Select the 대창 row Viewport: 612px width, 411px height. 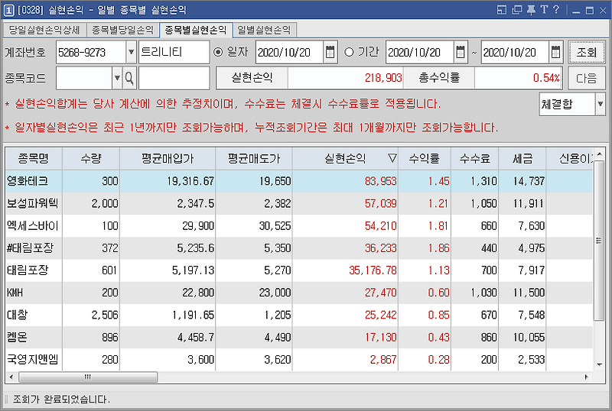299,314
